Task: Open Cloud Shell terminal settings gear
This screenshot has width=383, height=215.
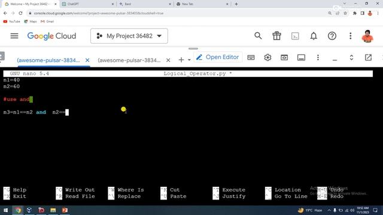Action: point(268,57)
